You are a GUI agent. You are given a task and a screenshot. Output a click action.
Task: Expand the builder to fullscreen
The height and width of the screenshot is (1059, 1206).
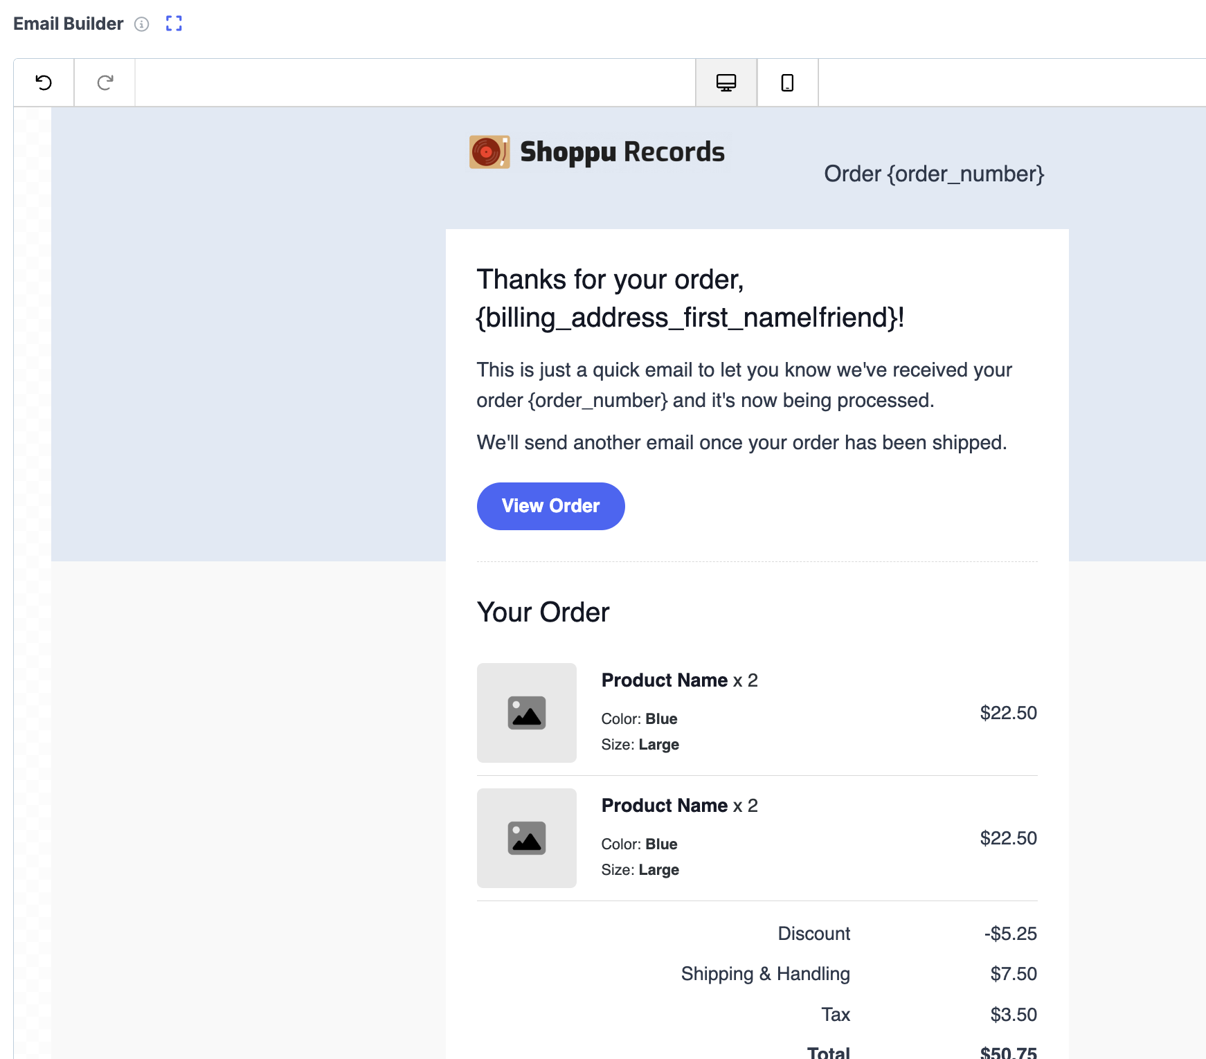[174, 24]
